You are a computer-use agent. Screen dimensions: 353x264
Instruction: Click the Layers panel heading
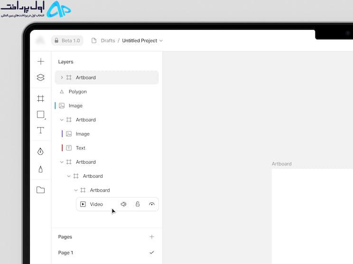(x=66, y=62)
